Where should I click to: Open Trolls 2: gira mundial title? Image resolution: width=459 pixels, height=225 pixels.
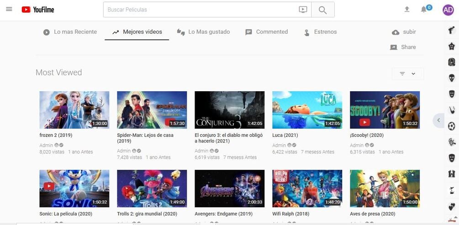click(x=147, y=214)
